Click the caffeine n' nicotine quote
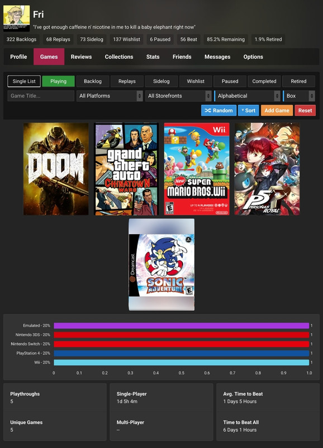323x448 pixels. (x=115, y=27)
